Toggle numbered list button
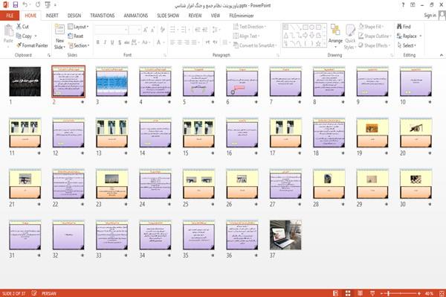 click(184, 30)
